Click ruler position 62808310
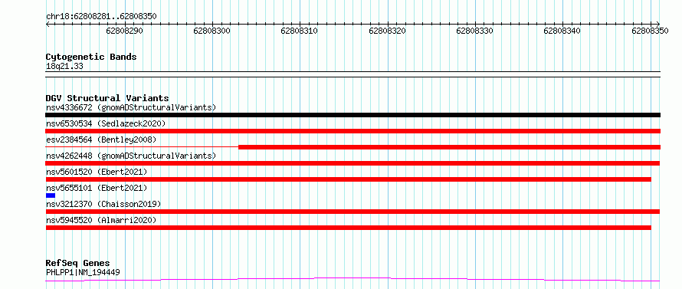682x289 pixels. point(300,31)
